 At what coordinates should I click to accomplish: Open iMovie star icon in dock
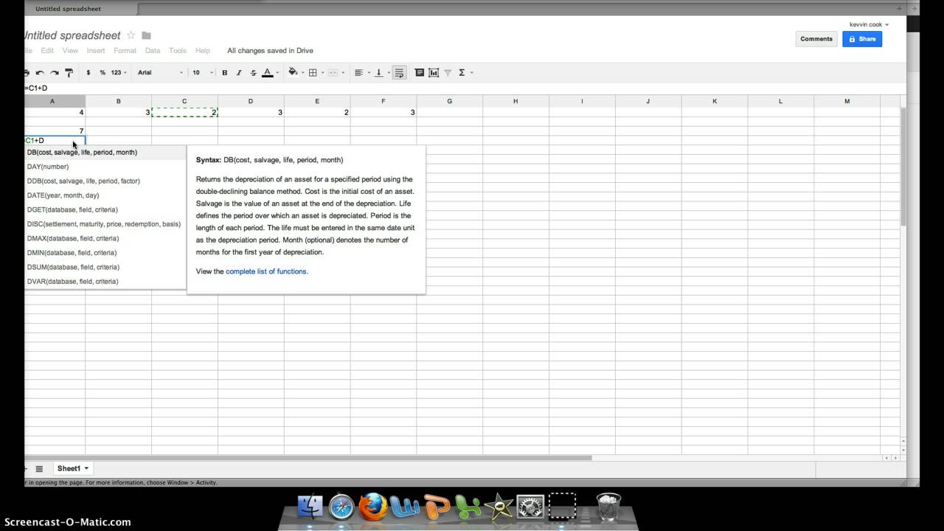499,507
